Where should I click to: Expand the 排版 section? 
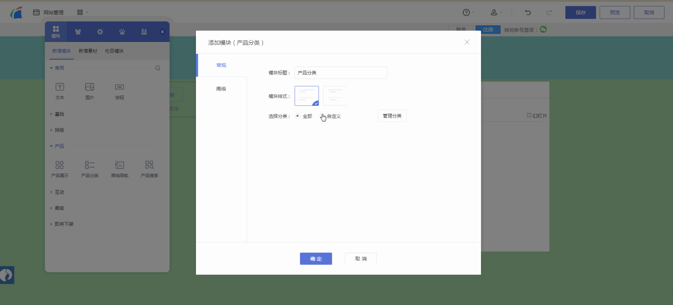tap(57, 130)
